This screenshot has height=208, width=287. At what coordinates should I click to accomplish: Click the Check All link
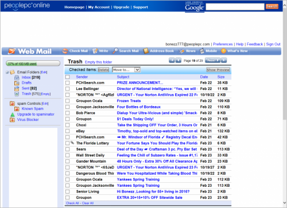point(72,203)
